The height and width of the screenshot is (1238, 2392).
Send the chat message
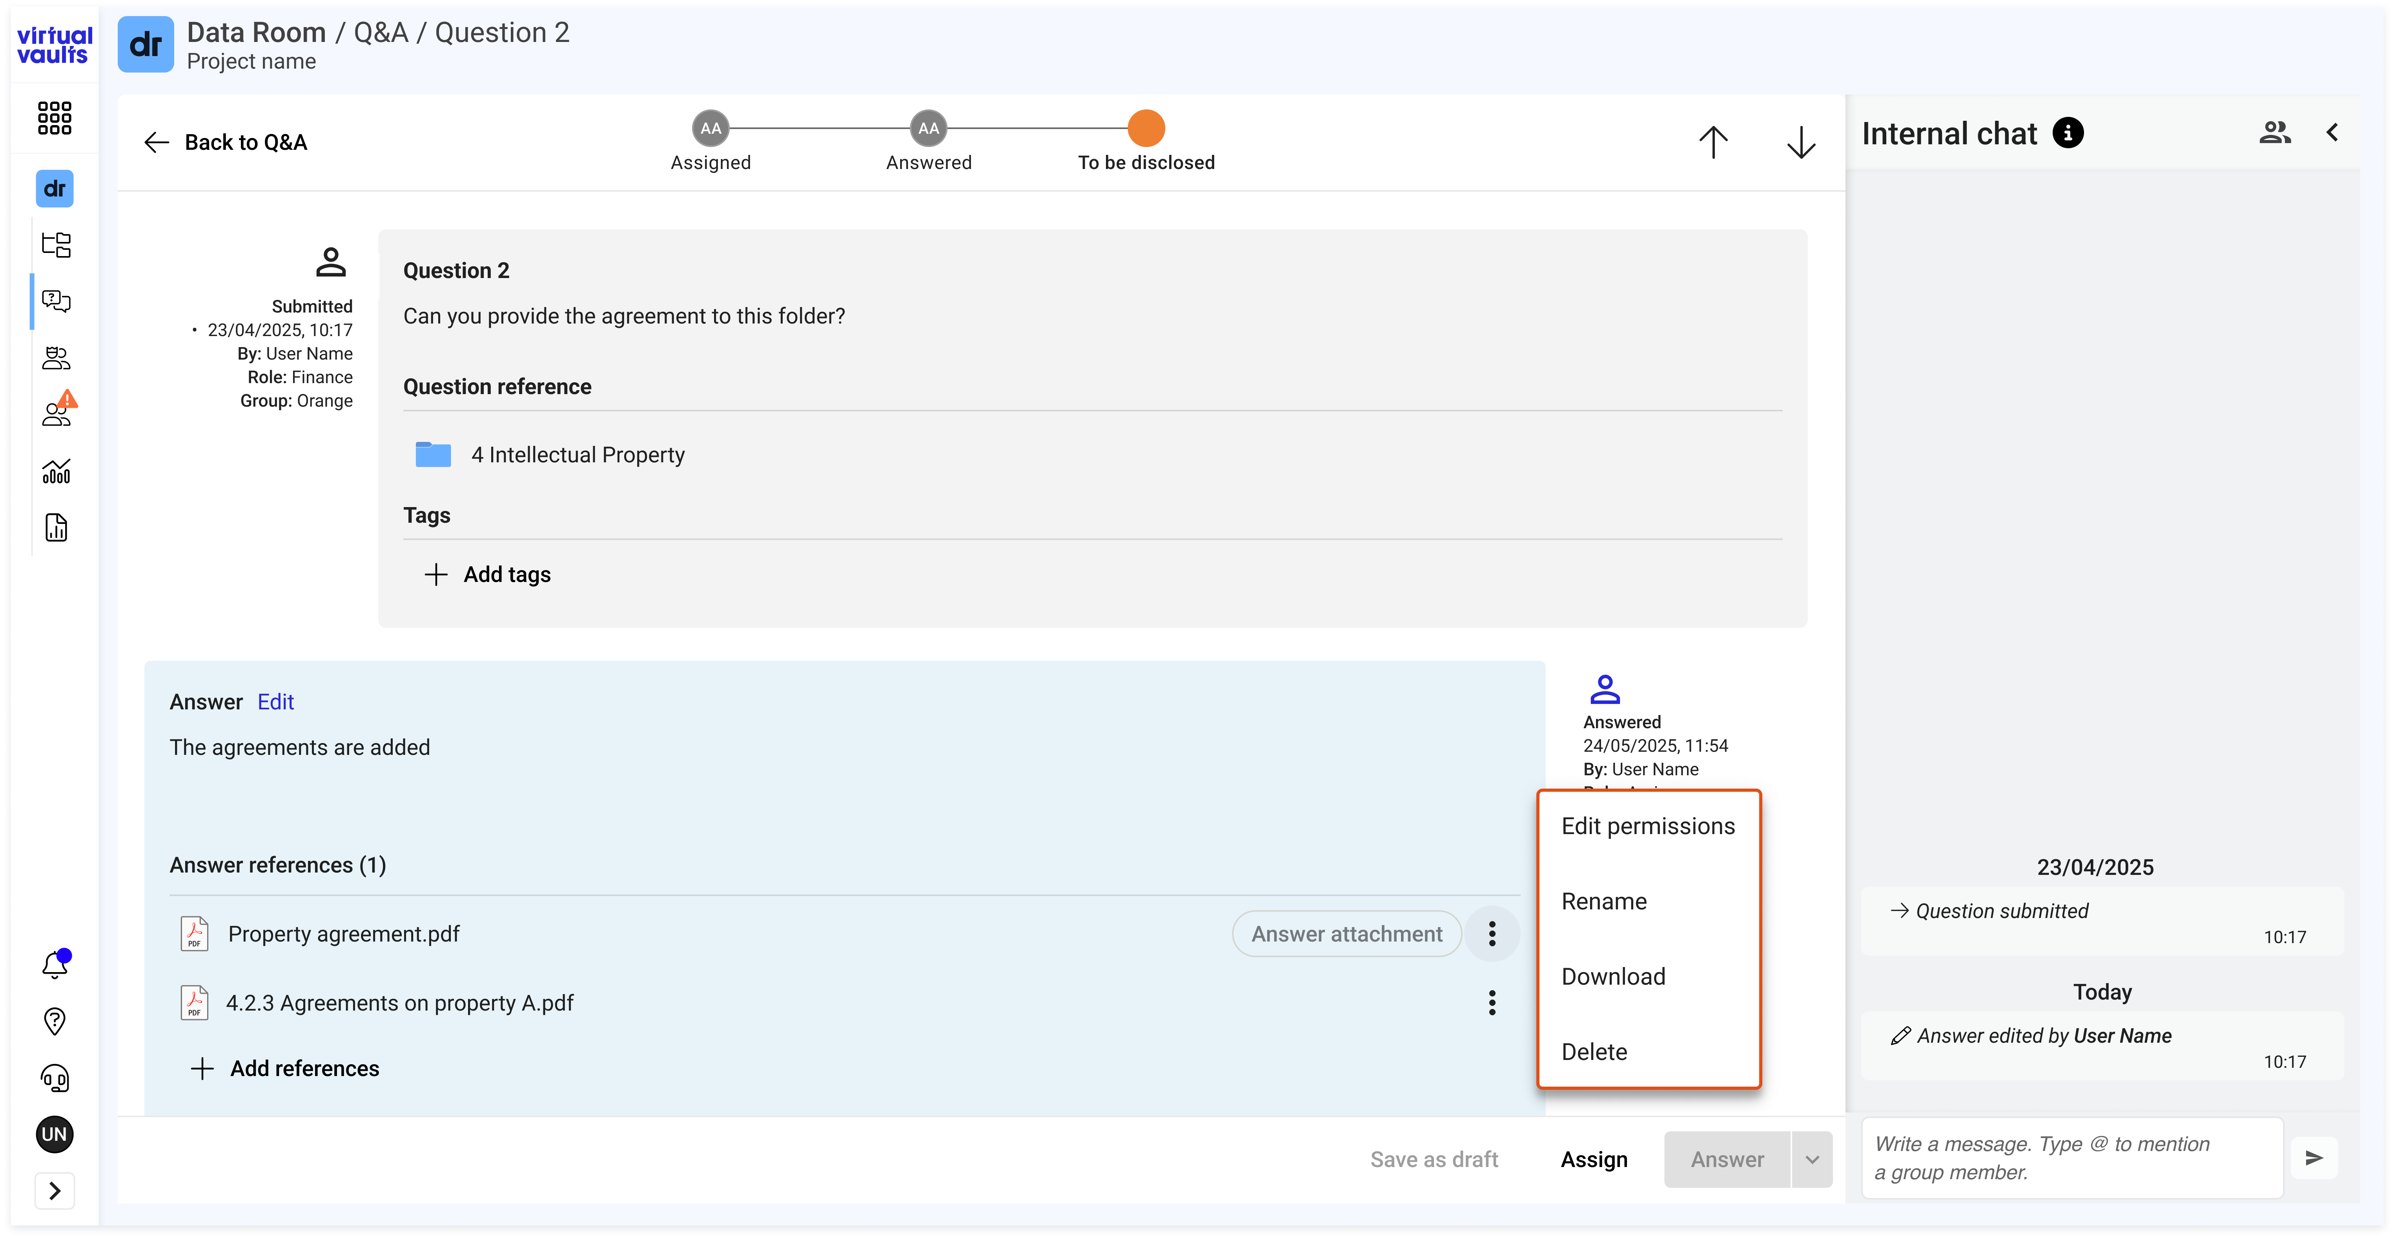click(2314, 1158)
